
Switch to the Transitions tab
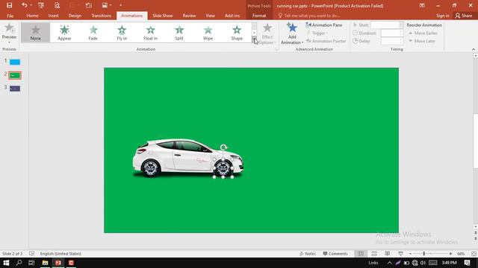pos(102,16)
